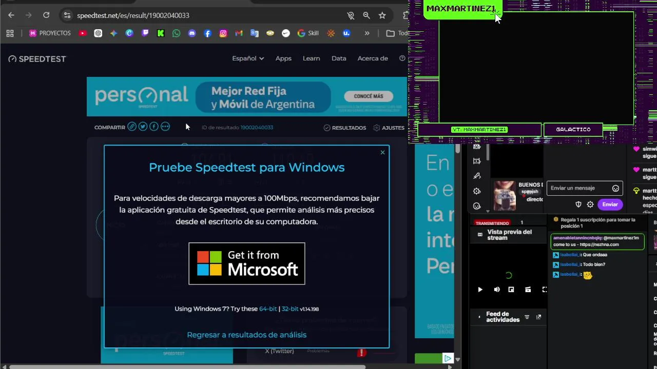Click the MAXMARTINEZ1 overlay label

tap(461, 9)
